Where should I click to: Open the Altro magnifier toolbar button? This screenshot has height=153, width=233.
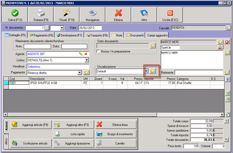pos(144,15)
